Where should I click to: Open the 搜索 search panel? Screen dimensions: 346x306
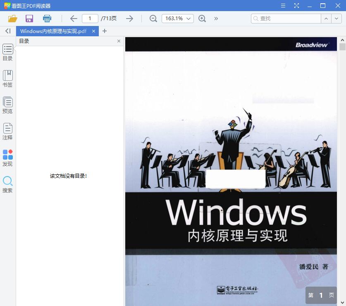tap(8, 184)
